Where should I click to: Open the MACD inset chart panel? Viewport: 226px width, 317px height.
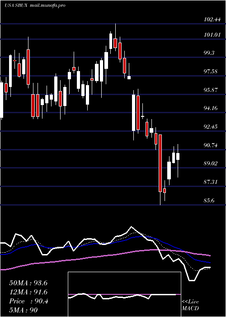click(x=124, y=294)
